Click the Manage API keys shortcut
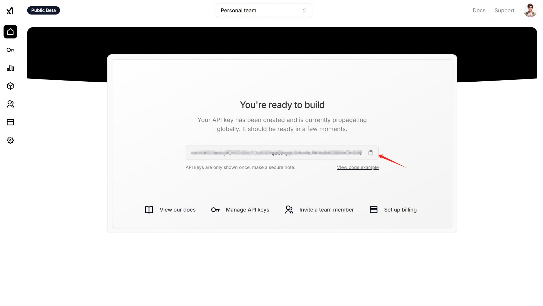The height and width of the screenshot is (306, 543). 247,210
